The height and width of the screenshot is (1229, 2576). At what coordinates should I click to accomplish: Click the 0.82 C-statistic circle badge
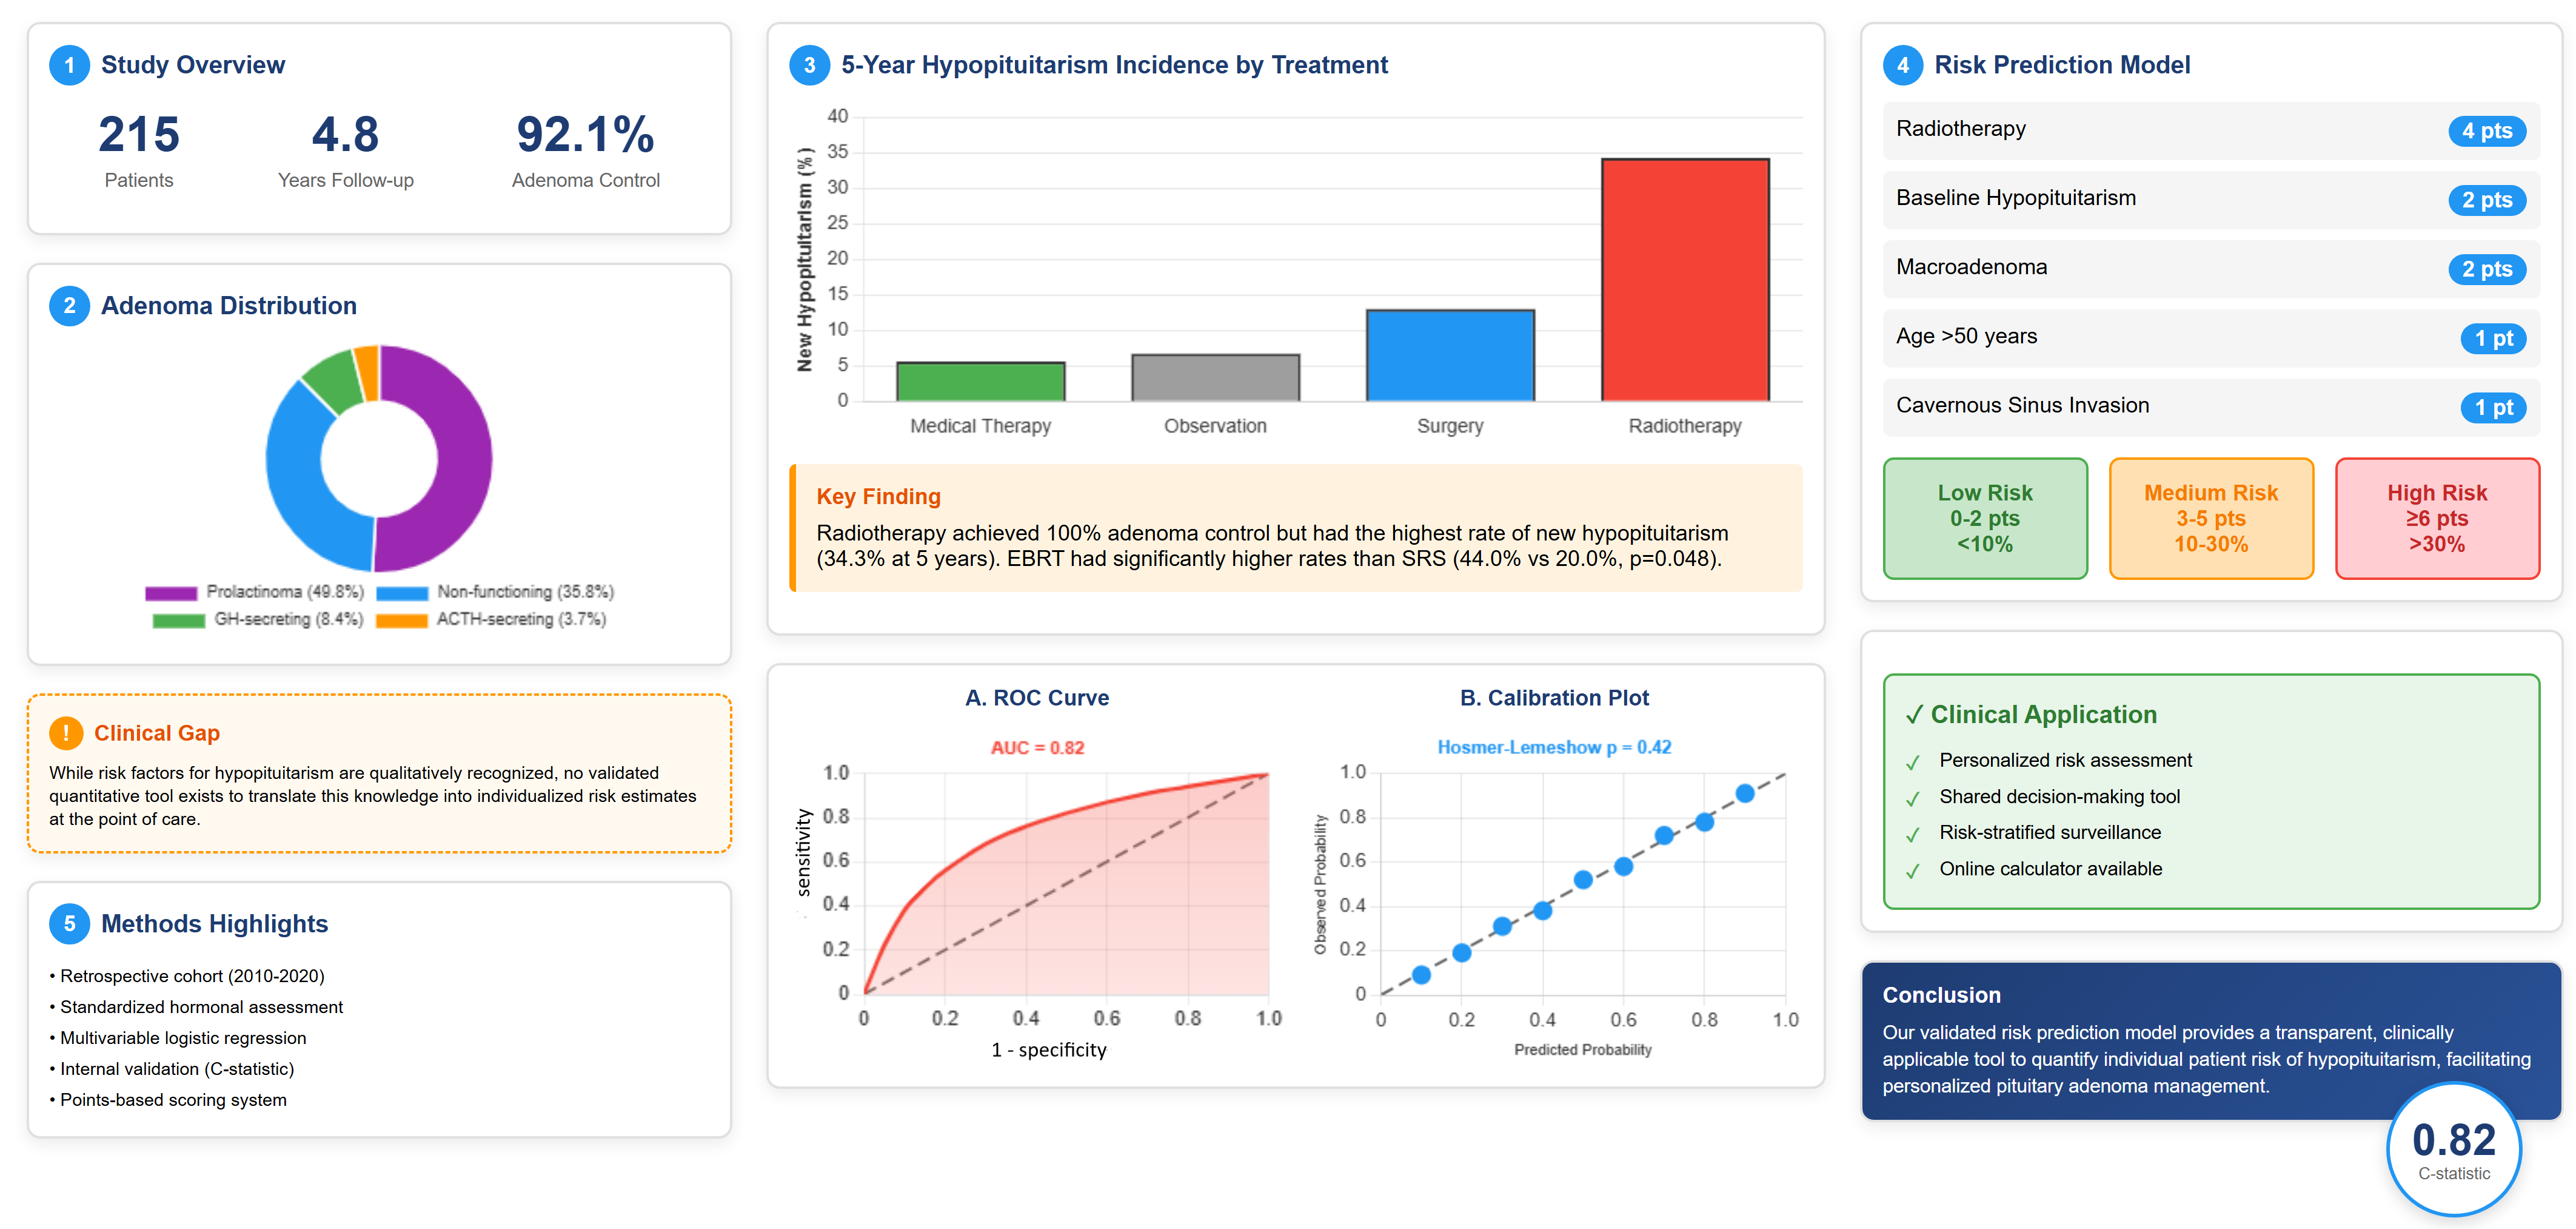coord(2453,1149)
